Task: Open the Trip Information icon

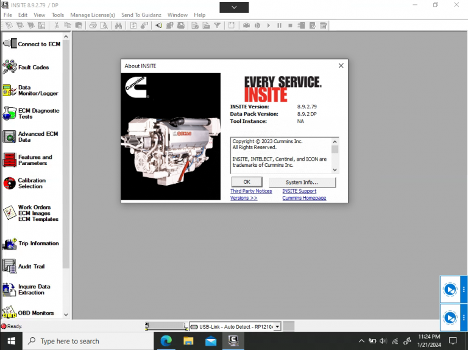Action: point(9,243)
